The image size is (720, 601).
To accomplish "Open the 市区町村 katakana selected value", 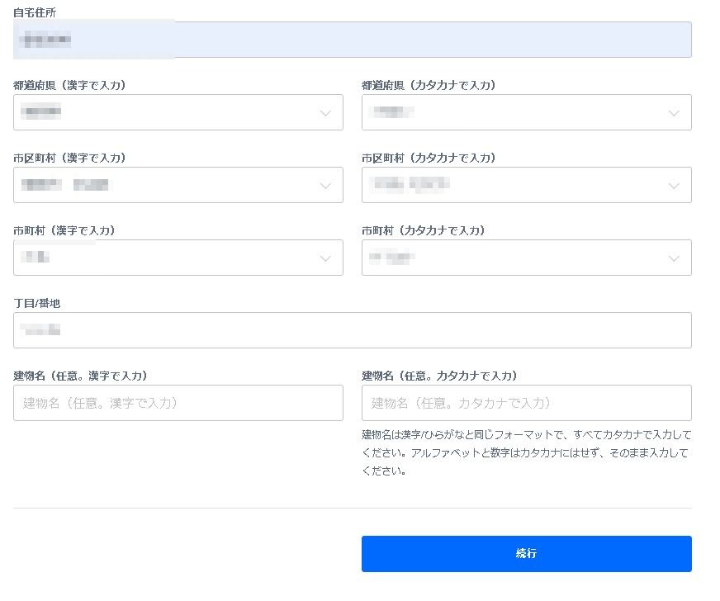I will click(x=409, y=185).
